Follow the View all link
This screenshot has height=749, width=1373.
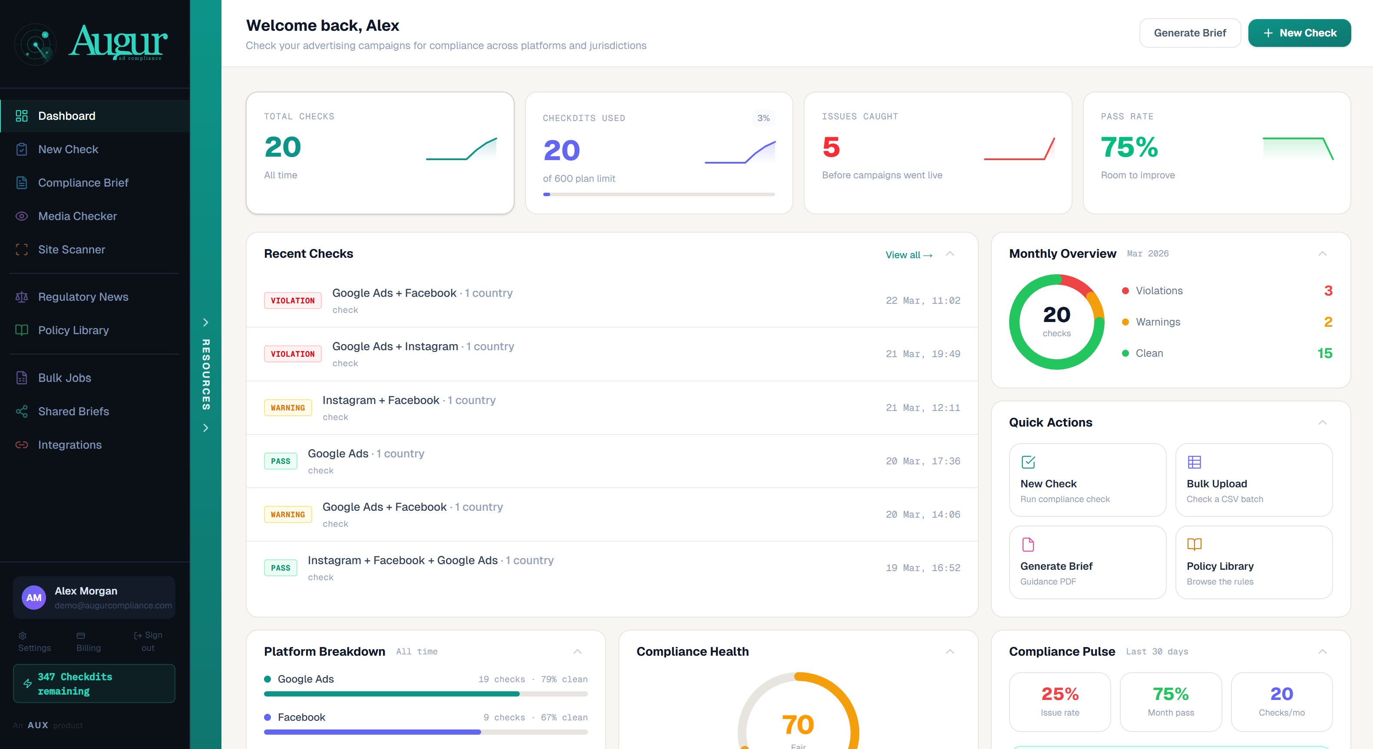click(908, 255)
